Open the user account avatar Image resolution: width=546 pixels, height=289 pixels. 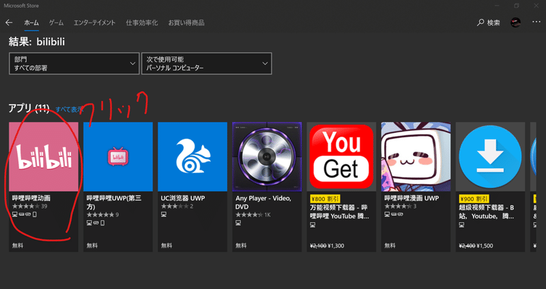[x=516, y=22]
